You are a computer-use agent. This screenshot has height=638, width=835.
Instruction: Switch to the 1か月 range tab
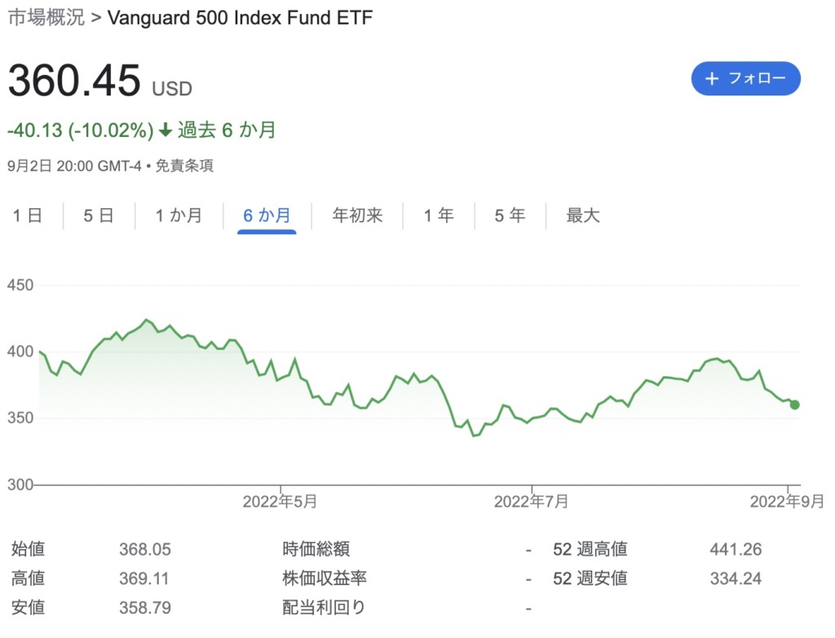coord(179,215)
